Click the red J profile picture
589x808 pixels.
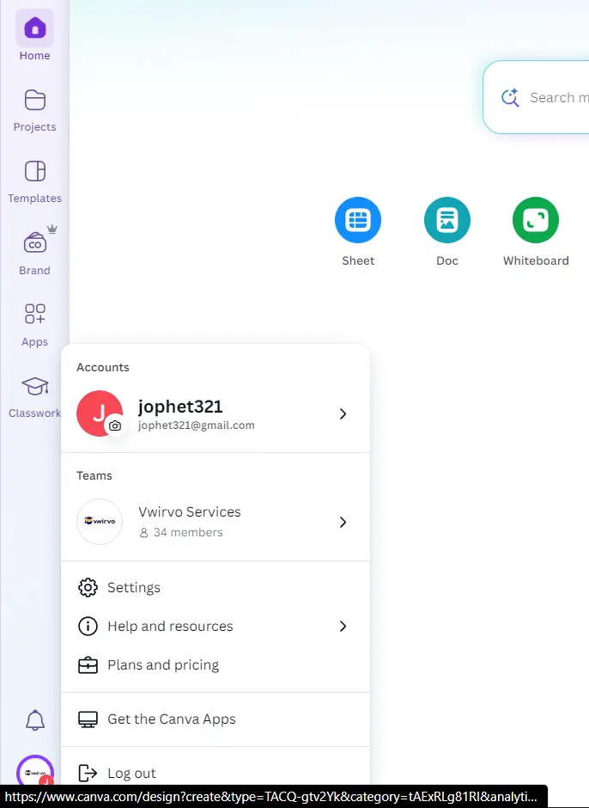100,413
